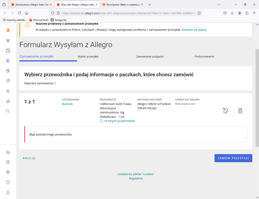The height and width of the screenshot is (199, 259).
Task: Show +9 innych przedmiotów items
Action: (x=119, y=121)
